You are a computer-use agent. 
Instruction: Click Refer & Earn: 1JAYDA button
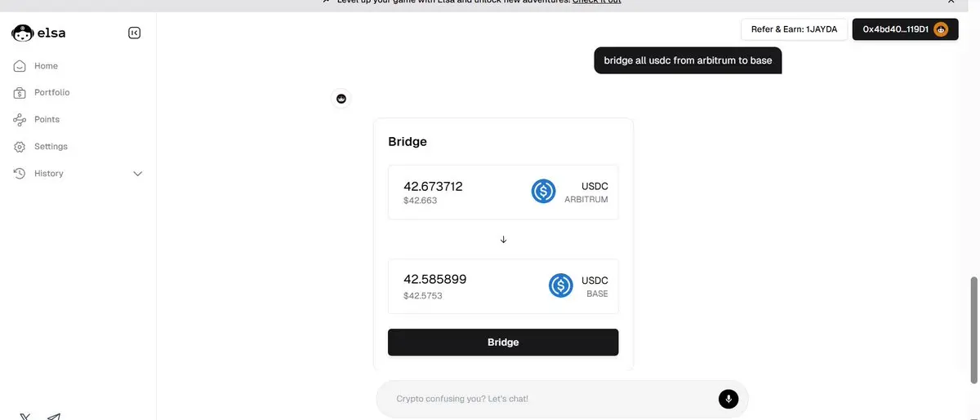(x=794, y=29)
